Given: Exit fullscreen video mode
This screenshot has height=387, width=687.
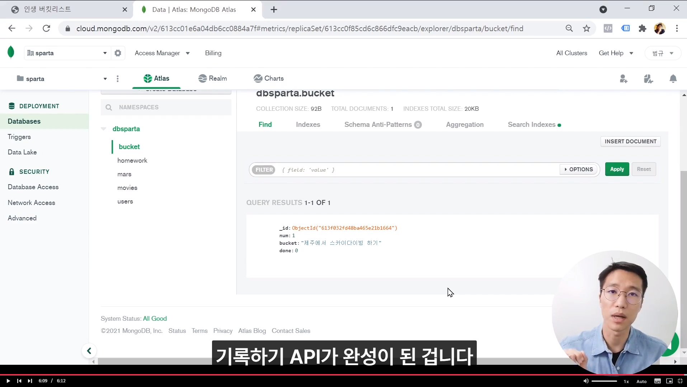Looking at the screenshot, I should [680, 381].
